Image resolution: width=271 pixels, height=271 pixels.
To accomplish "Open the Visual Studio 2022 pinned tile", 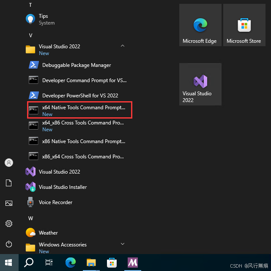I will coord(200,84).
